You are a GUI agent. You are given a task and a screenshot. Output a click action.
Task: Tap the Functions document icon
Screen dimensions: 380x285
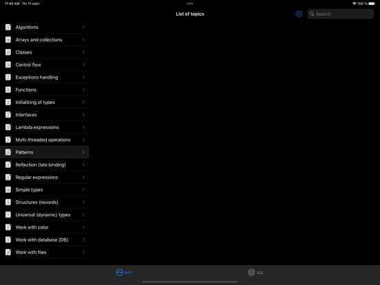pyautogui.click(x=8, y=89)
